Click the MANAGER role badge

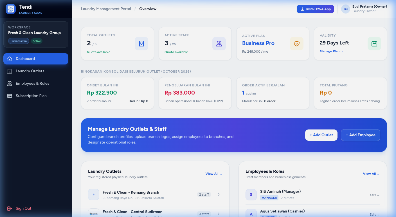pos(269,198)
